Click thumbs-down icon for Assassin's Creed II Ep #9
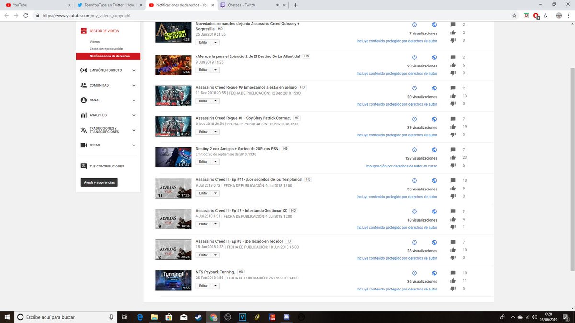Screen dimensions: 575x323 453,227
